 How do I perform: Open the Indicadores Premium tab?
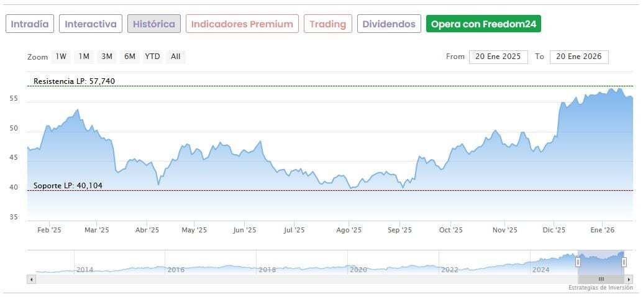click(x=242, y=24)
